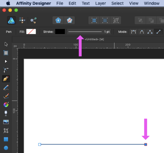Select the Transparency tool
The height and width of the screenshot is (153, 164).
click(x=6, y=113)
